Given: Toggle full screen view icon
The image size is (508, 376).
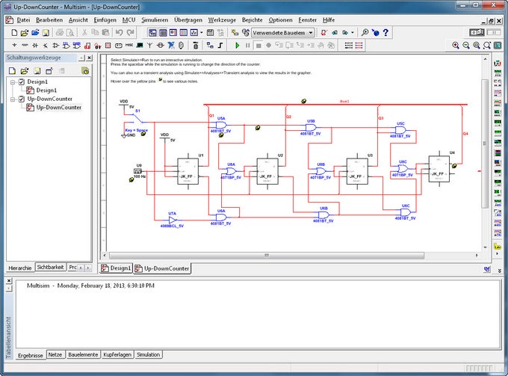Looking at the screenshot, I should (x=498, y=46).
